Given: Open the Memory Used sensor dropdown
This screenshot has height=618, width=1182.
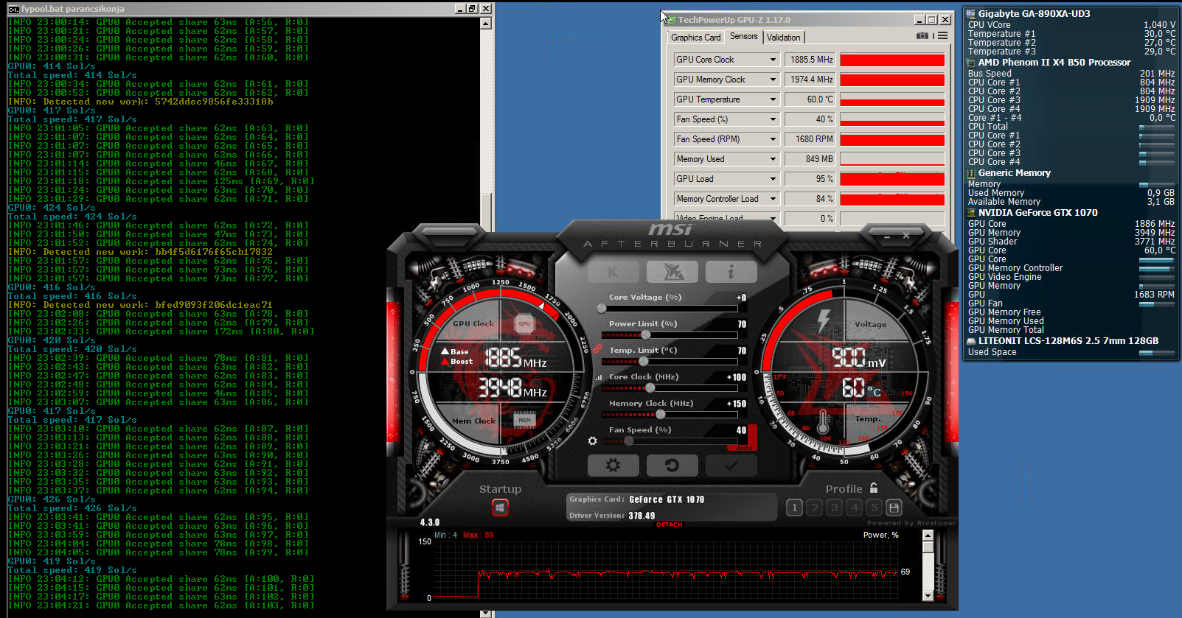Looking at the screenshot, I should [x=773, y=159].
